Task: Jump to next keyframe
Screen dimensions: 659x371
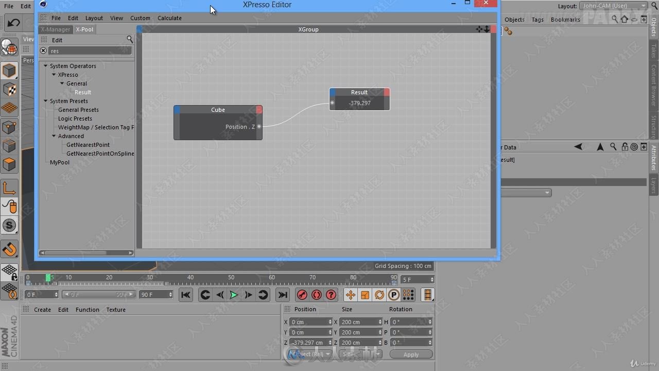Action: tap(263, 295)
